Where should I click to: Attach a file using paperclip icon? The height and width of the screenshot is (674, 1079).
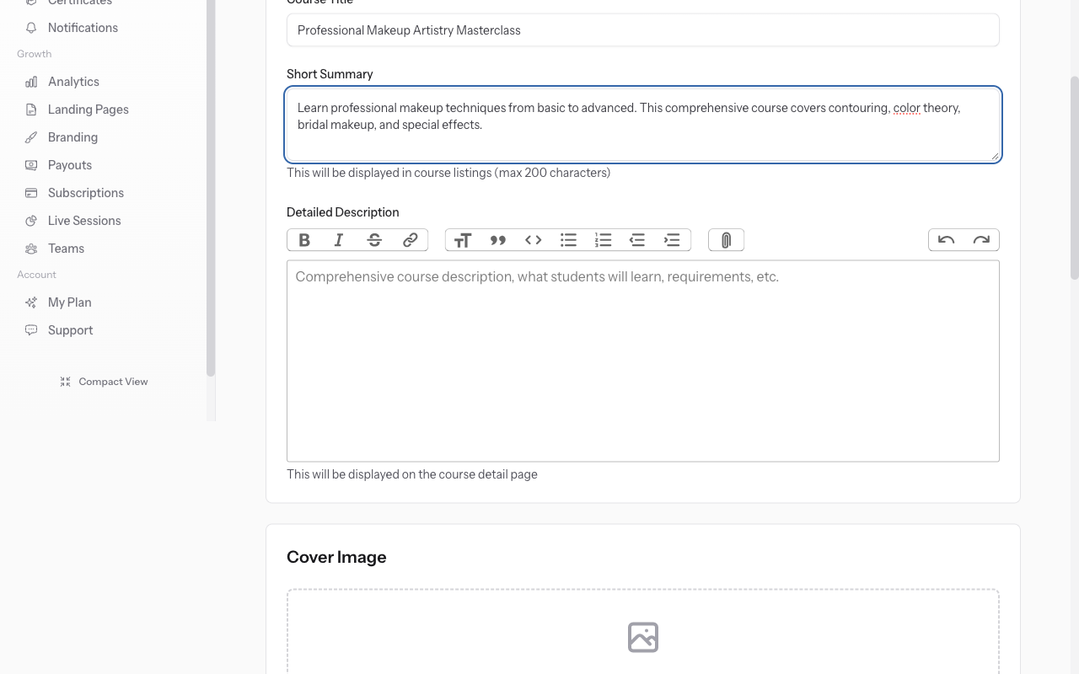(x=726, y=240)
